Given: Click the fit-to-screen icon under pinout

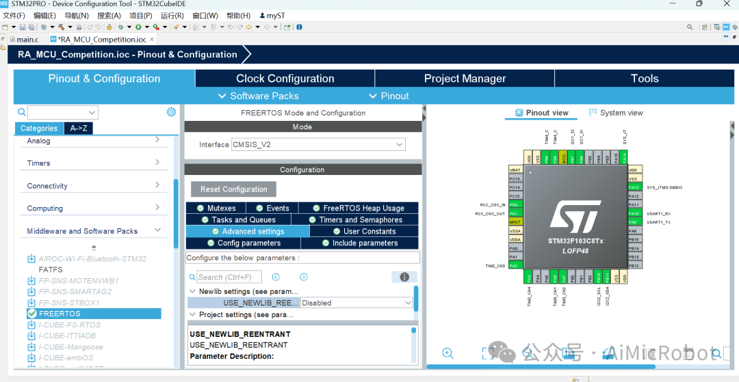Looking at the screenshot, I should [487, 353].
